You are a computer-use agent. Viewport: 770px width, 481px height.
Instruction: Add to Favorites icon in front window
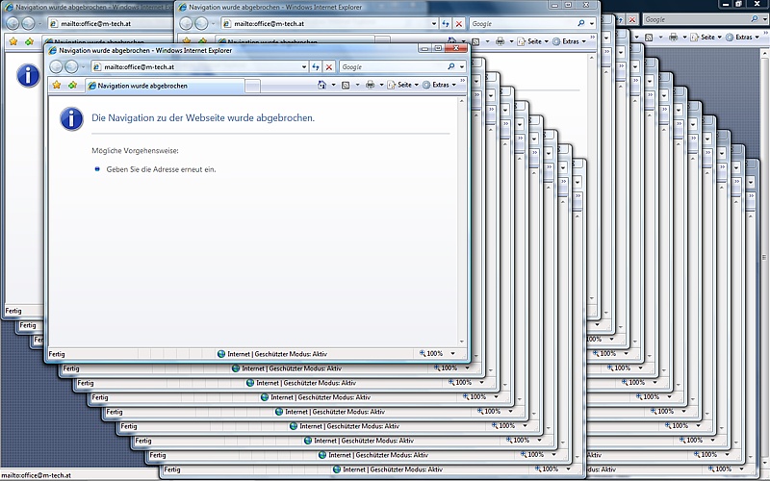[73, 85]
